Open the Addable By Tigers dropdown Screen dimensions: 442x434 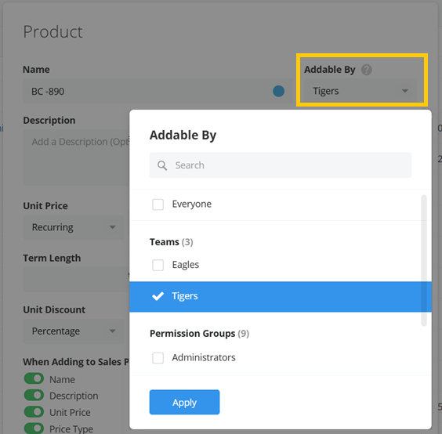coord(360,91)
